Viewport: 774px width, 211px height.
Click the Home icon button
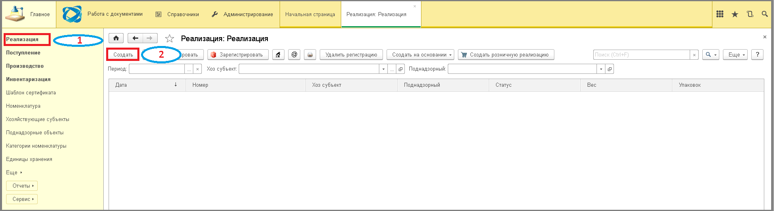[116, 38]
